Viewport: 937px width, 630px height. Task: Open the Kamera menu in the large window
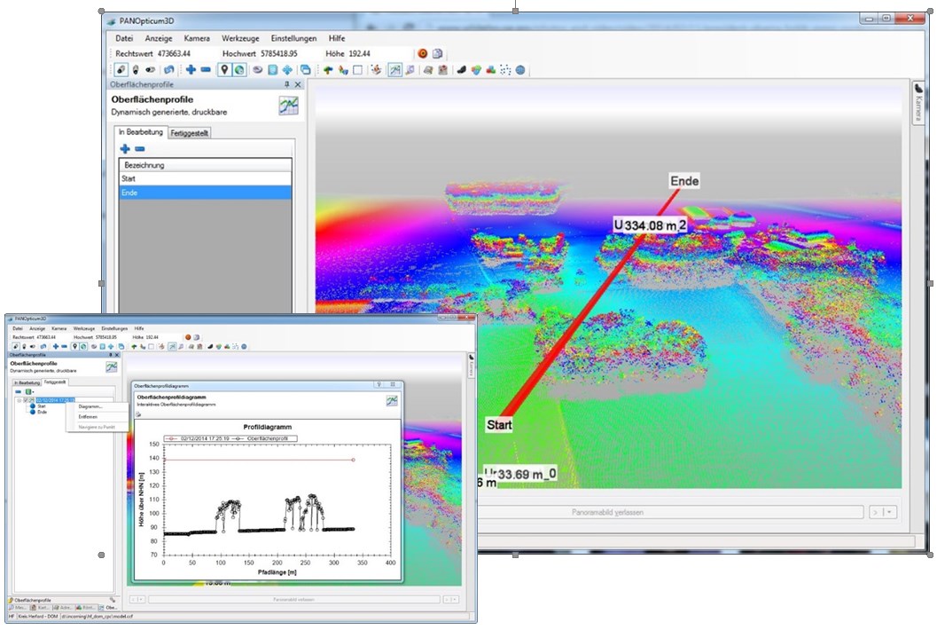197,38
